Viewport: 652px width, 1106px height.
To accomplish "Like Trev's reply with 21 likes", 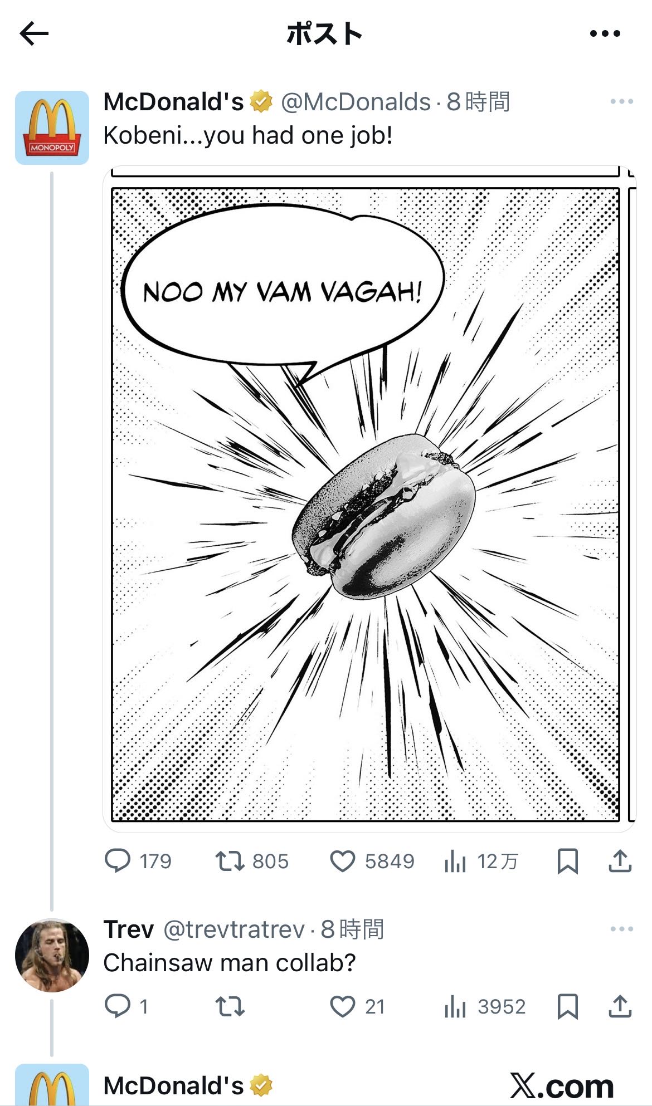I will pyautogui.click(x=343, y=1006).
